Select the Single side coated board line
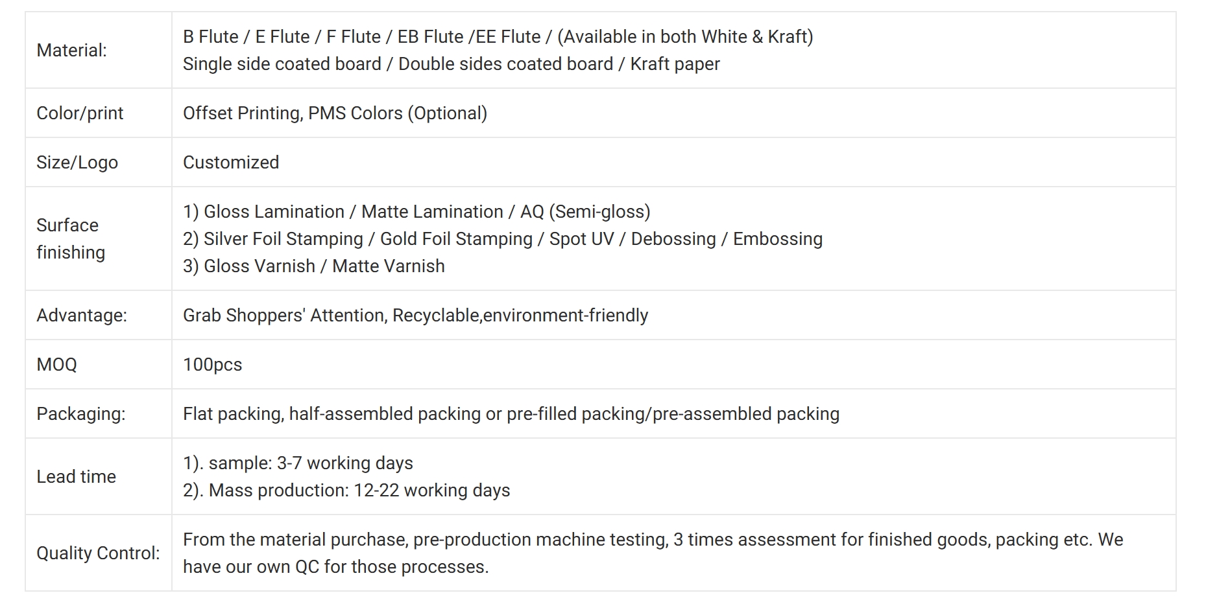 point(452,64)
